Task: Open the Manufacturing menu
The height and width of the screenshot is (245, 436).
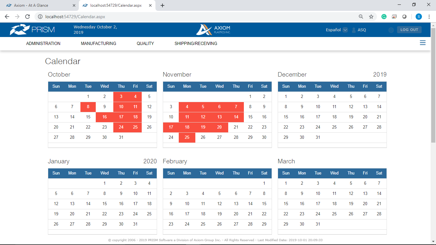Action: click(x=99, y=43)
